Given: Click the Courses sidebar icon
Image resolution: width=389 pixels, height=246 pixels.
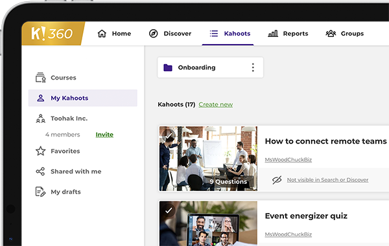Looking at the screenshot, I should 40,78.
